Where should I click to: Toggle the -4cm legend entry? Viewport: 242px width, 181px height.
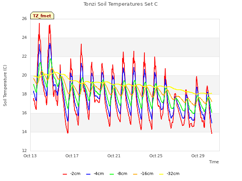[95, 174]
